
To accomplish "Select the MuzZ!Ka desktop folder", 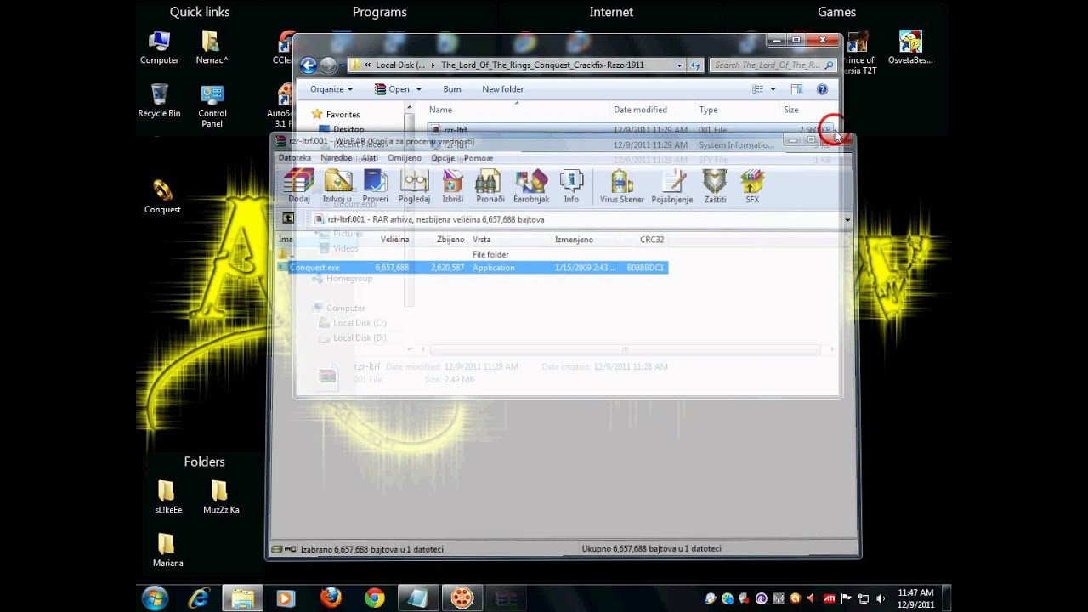I will pyautogui.click(x=221, y=498).
